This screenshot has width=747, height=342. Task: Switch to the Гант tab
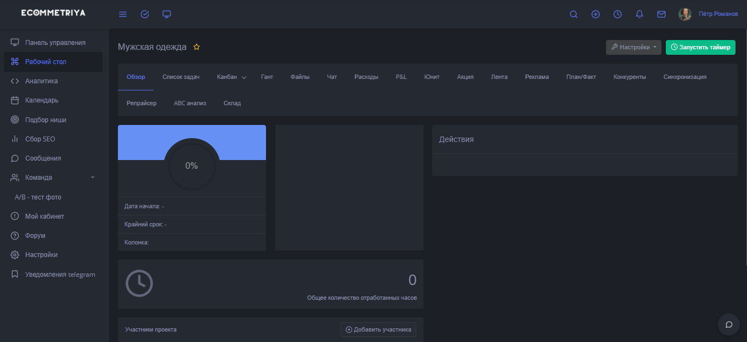(267, 77)
